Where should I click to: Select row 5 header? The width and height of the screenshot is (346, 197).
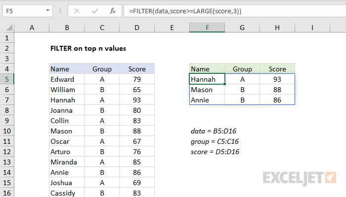7,79
